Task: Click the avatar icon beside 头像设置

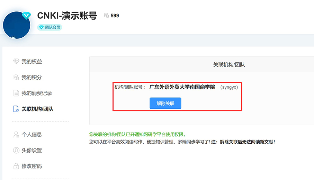Action: (x=16, y=150)
